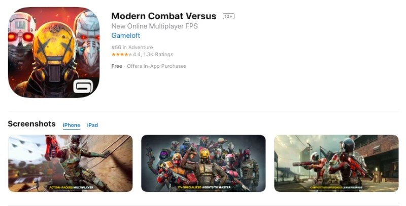Open the 17+ Specialized Agents screenshot
The height and width of the screenshot is (206, 406).
(204, 163)
